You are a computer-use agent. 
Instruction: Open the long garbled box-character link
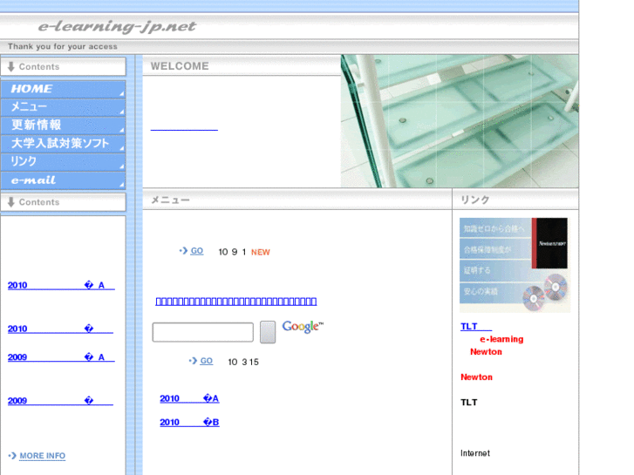coord(236,302)
